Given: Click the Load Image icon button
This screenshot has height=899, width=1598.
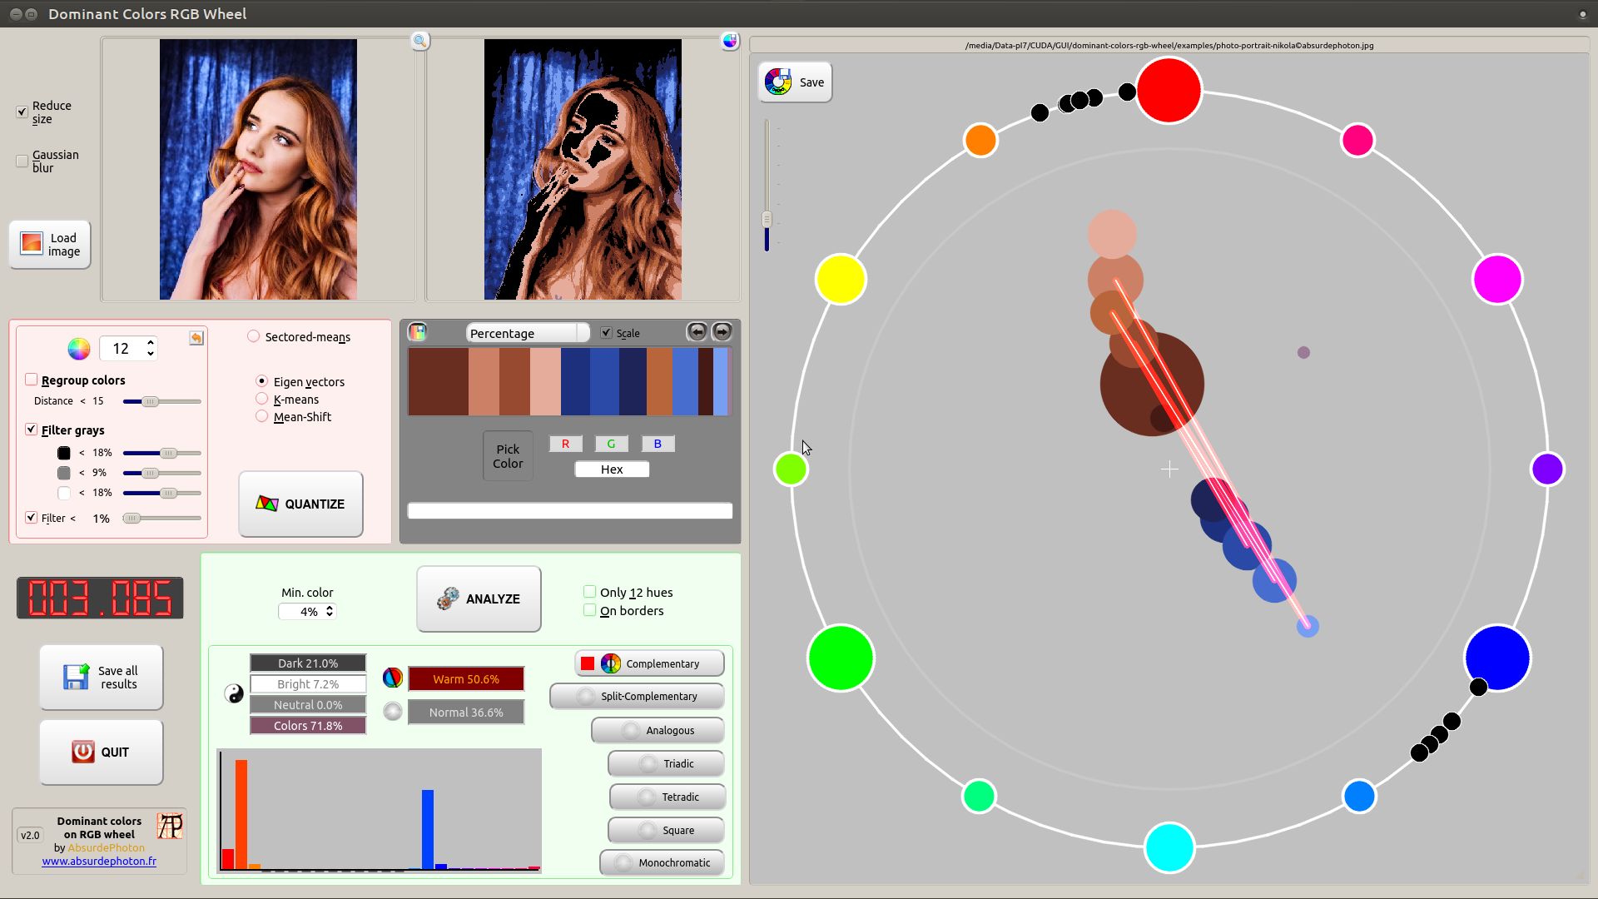Looking at the screenshot, I should coord(51,244).
